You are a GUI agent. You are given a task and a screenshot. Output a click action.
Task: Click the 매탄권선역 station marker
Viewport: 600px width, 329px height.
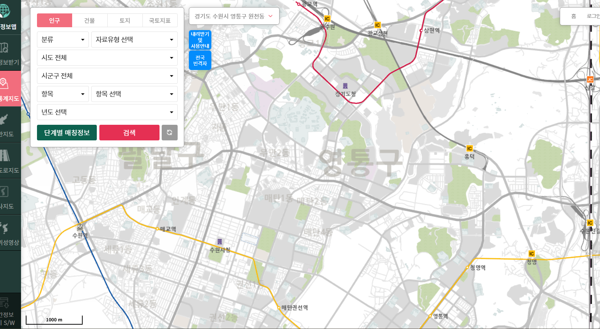click(x=279, y=308)
